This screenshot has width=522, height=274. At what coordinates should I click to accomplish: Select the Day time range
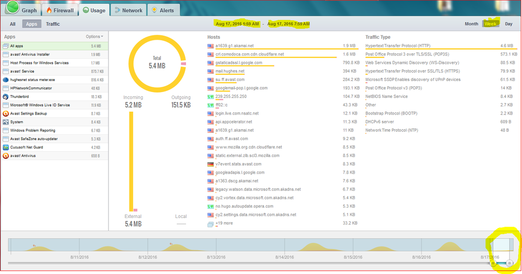pos(508,24)
